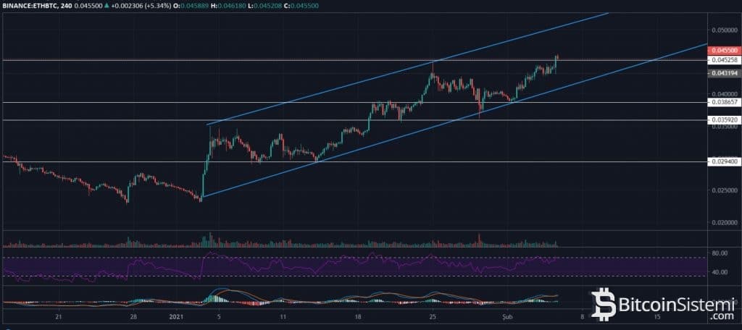Select the red 0.045500 current price label
Viewport: 742px width, 330px height.
click(x=722, y=51)
